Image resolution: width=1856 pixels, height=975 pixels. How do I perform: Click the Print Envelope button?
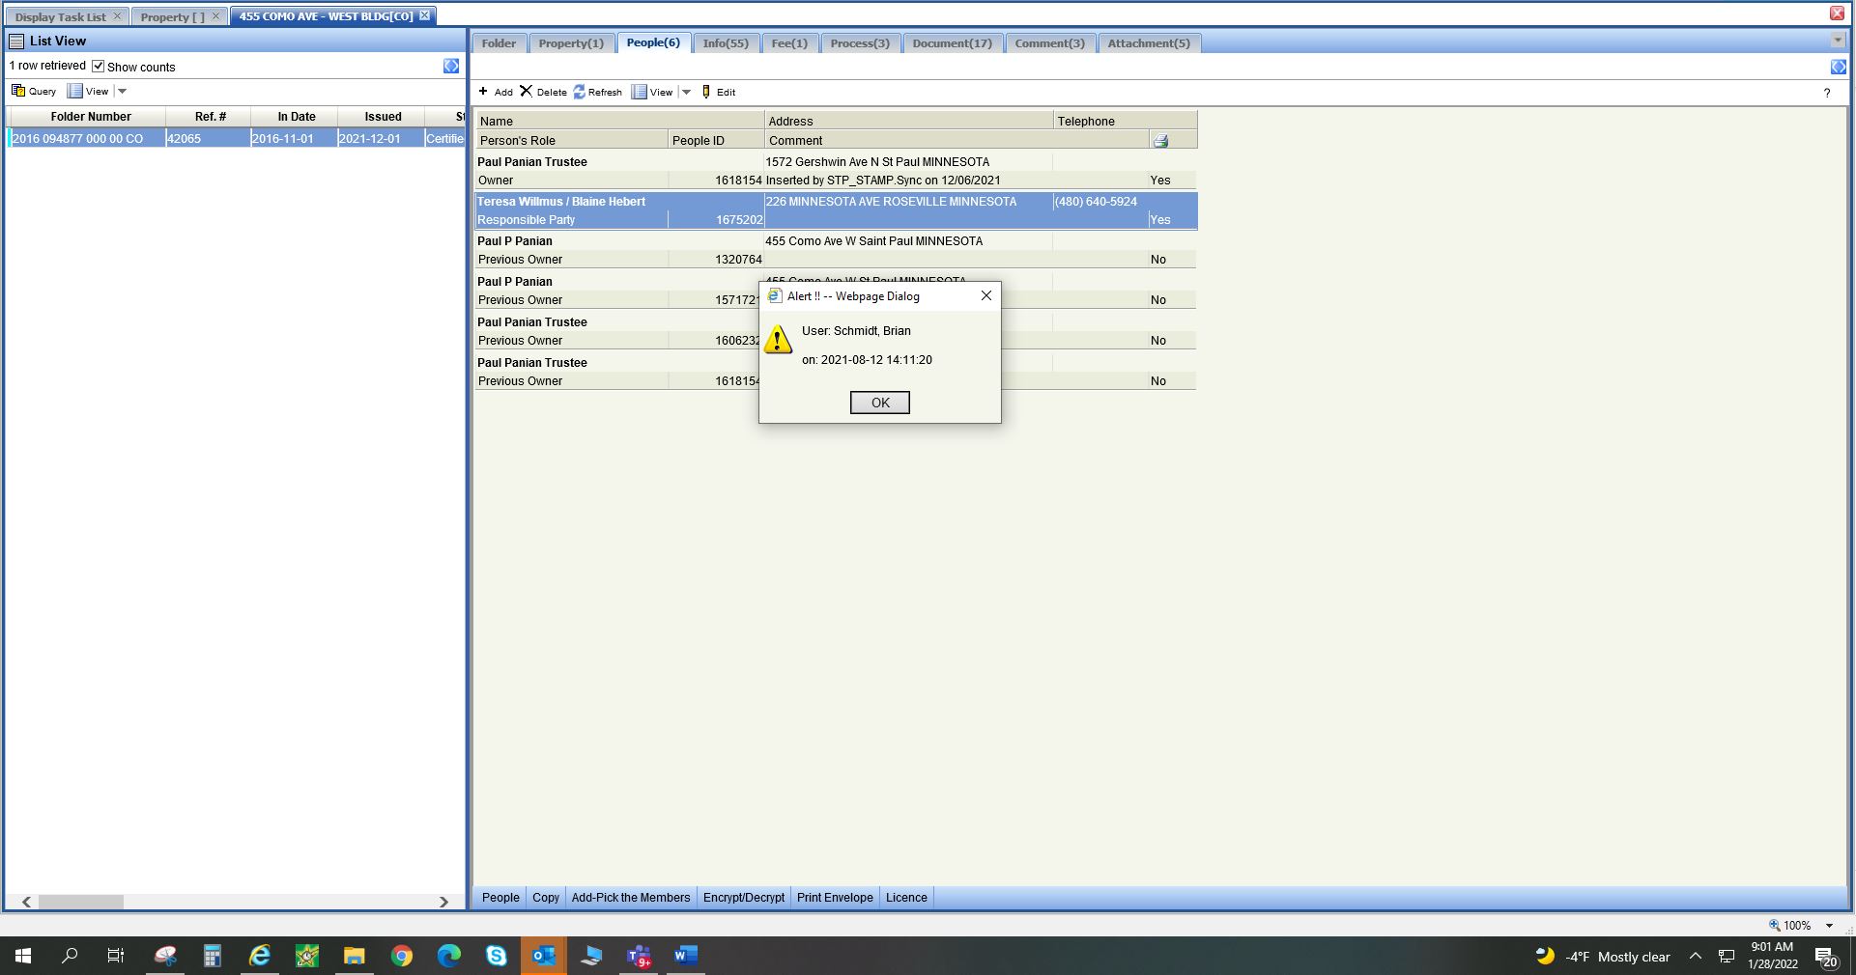835,898
